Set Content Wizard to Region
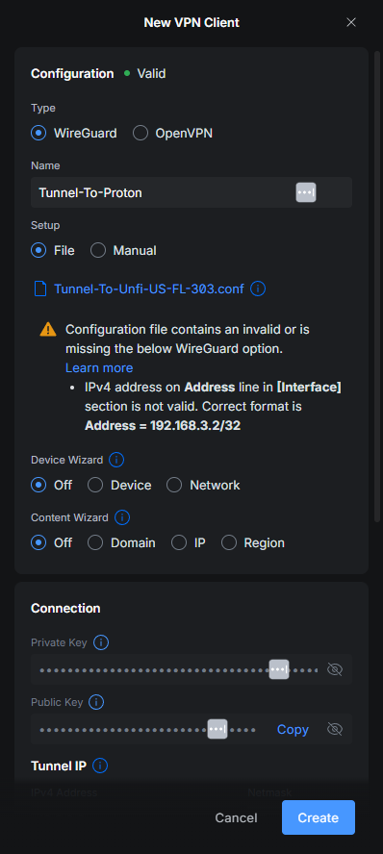The width and height of the screenshot is (383, 854). tap(229, 543)
